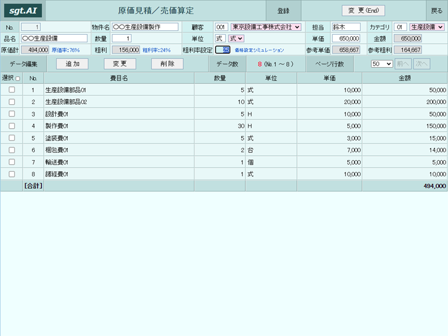448x336 pixels.
Task: Open the 顧客 customer dropdown
Action: [x=265, y=27]
